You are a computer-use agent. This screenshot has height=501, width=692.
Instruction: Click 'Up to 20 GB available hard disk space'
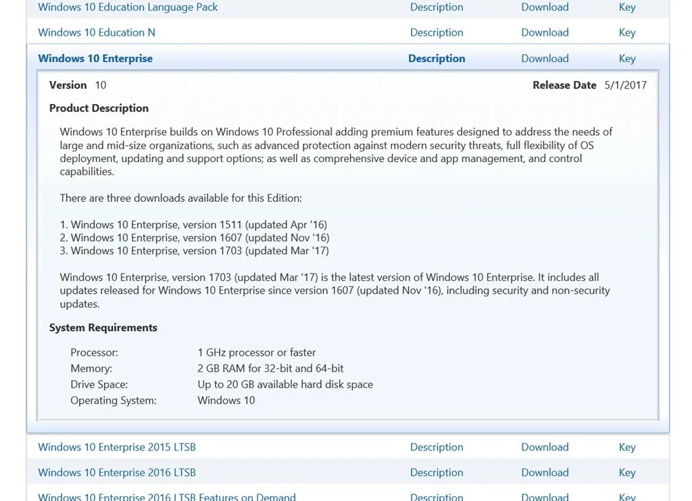285,385
